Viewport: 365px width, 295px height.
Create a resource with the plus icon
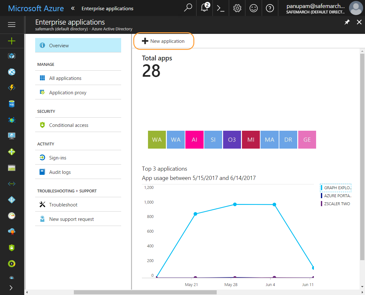tap(12, 41)
